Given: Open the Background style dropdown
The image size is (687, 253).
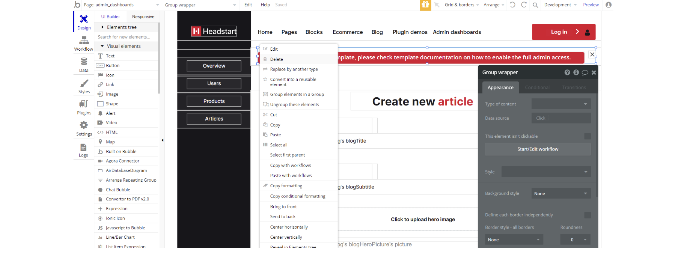Looking at the screenshot, I should point(561,194).
